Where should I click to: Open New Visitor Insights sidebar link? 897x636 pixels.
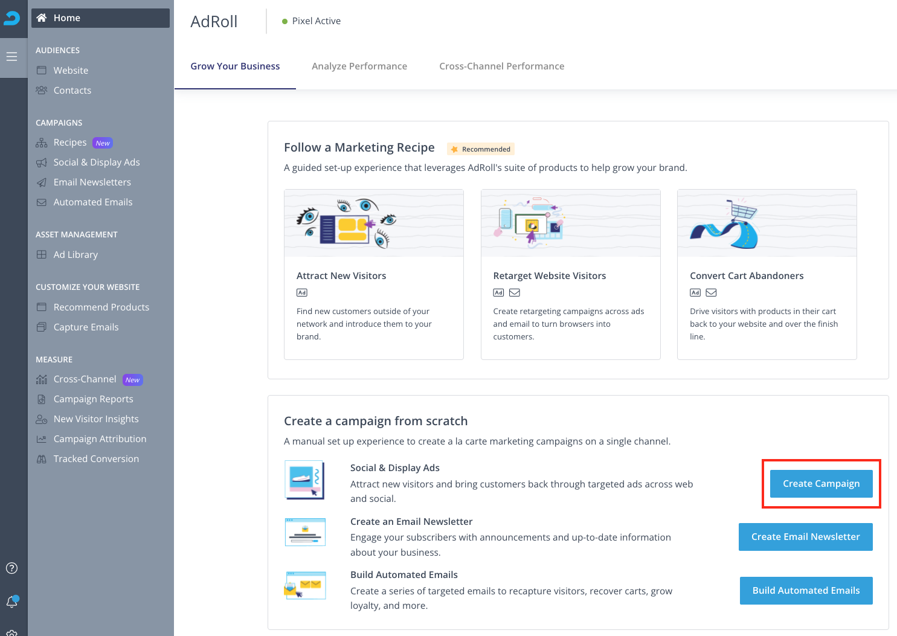[x=96, y=419]
